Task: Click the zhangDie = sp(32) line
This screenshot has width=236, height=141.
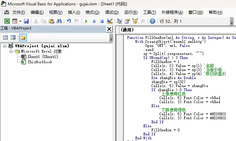Action: pyautogui.click(x=168, y=82)
